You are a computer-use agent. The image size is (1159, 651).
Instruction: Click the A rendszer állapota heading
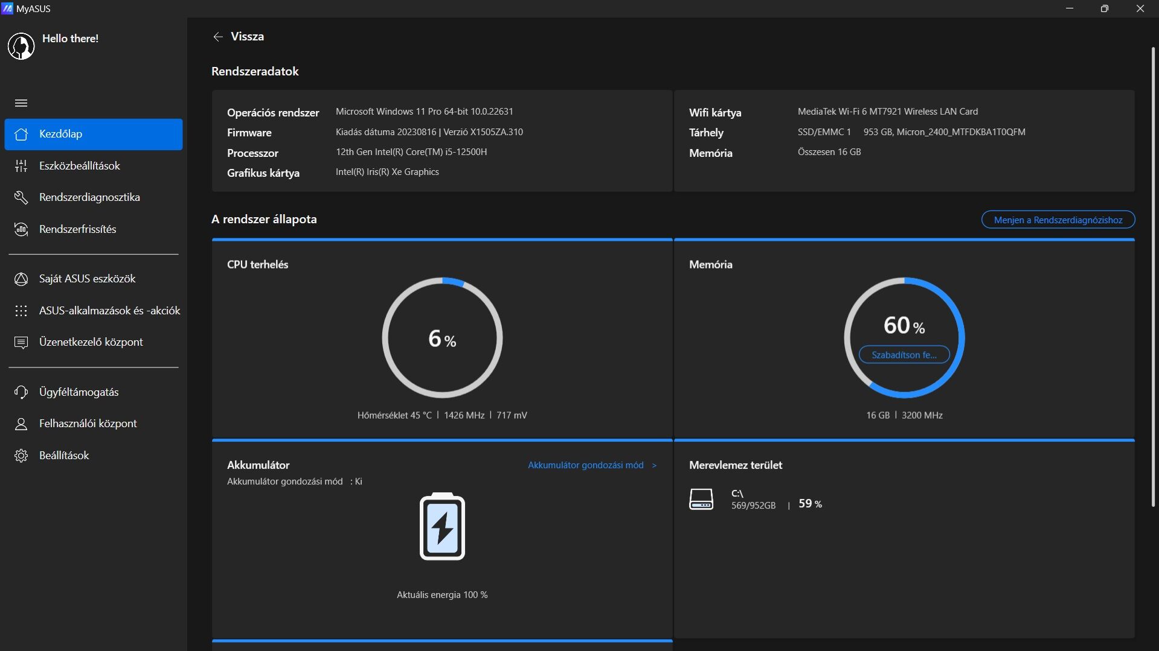coord(264,219)
